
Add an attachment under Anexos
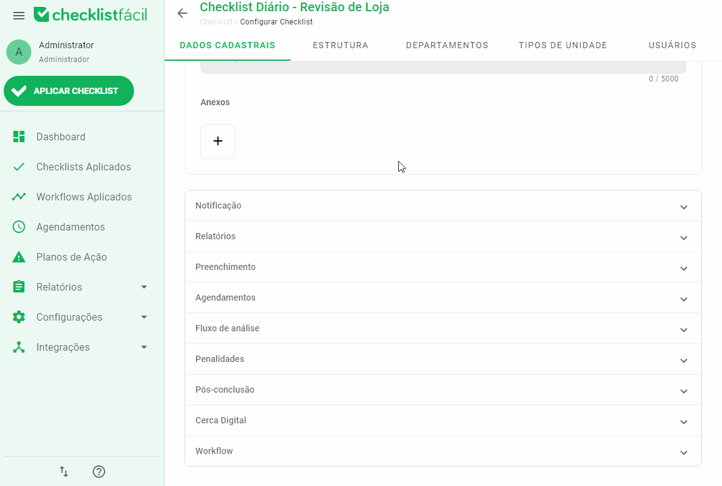point(218,141)
